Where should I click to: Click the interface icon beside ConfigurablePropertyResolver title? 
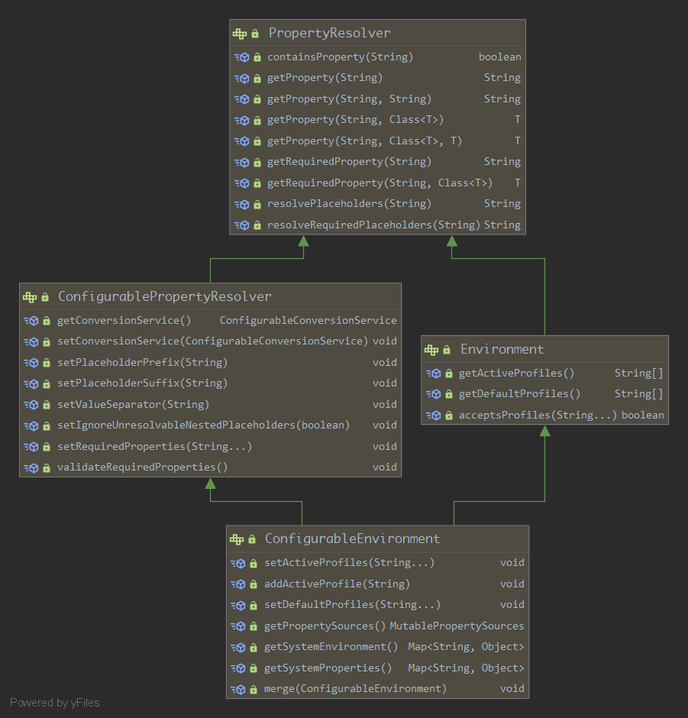30,297
